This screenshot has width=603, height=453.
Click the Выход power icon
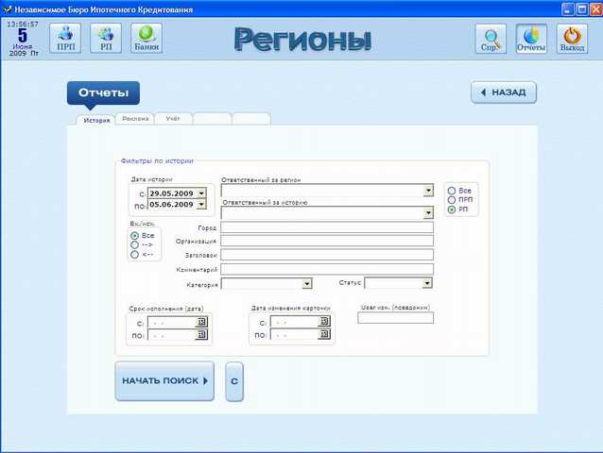coord(572,39)
